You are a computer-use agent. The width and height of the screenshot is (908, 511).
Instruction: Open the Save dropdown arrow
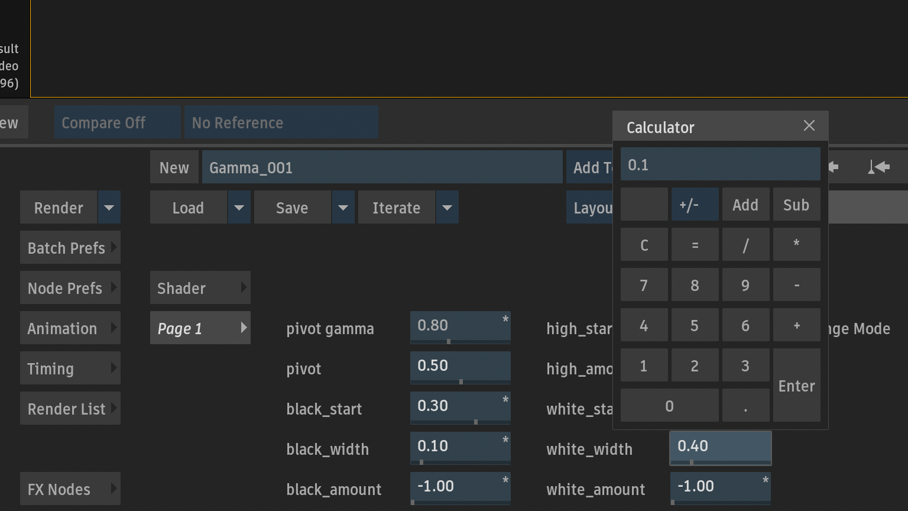[343, 208]
